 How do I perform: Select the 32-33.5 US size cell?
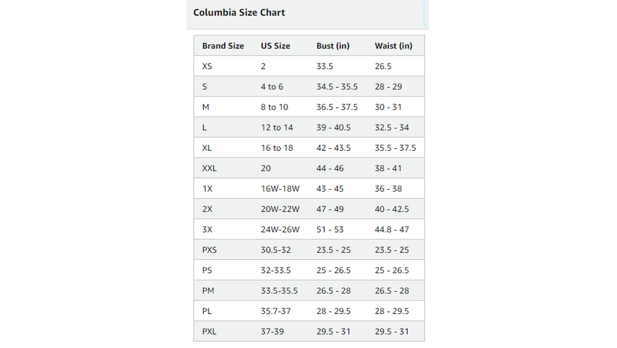tap(276, 271)
